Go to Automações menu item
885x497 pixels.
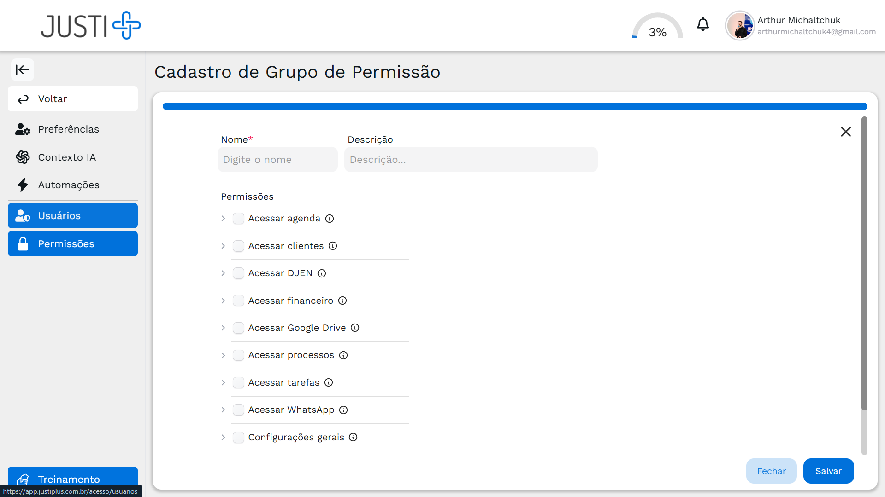tap(69, 185)
